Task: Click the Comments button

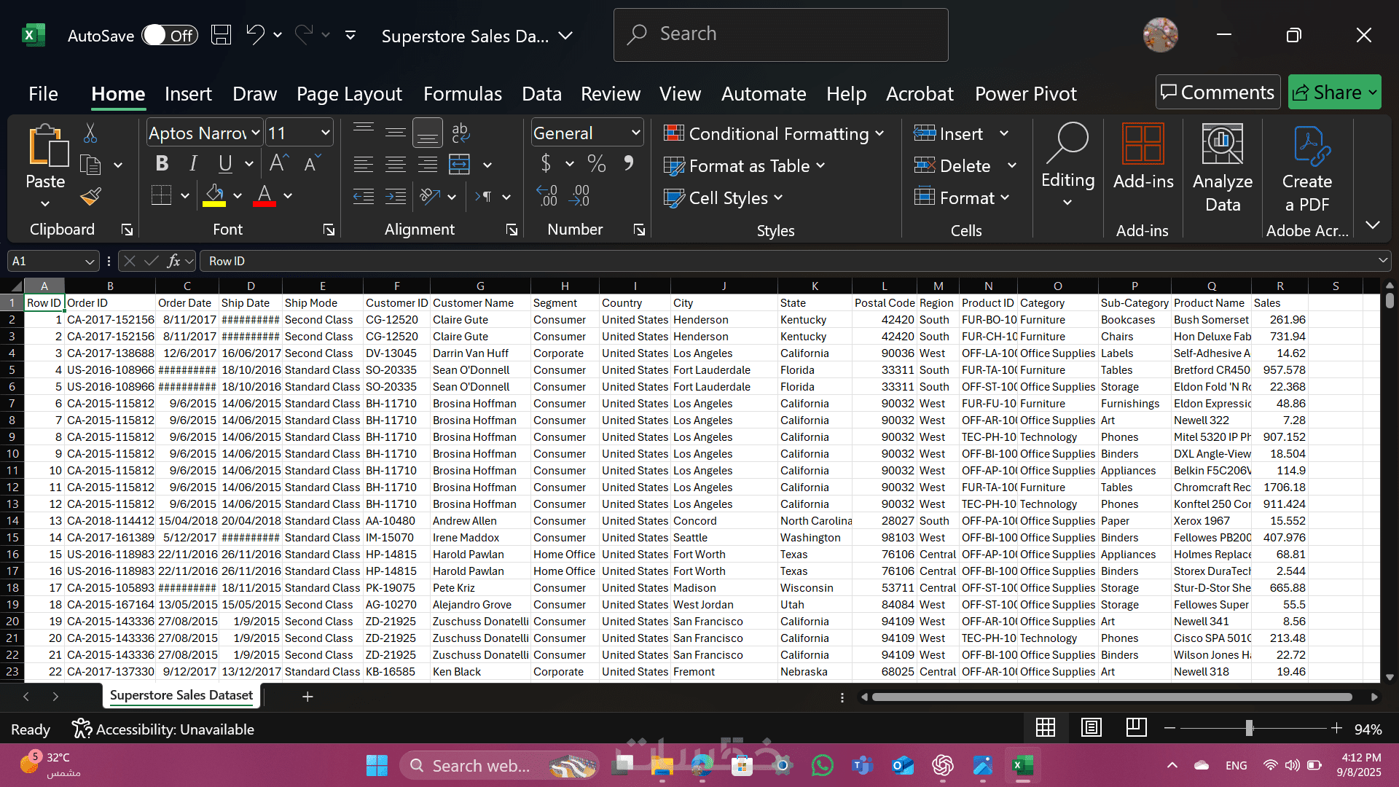Action: [1218, 93]
